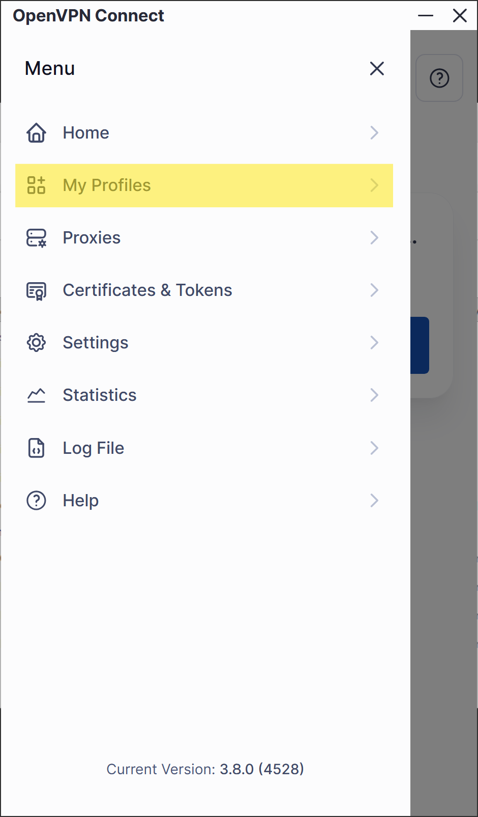Viewport: 478px width, 817px height.
Task: Click the Proxies server icon
Action: [x=36, y=238]
